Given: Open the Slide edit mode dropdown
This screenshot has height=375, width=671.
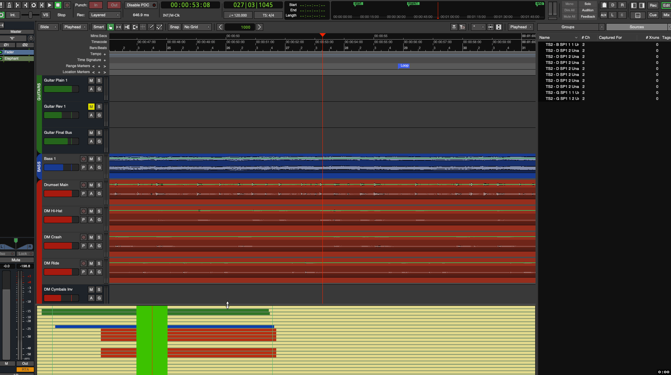Looking at the screenshot, I should [48, 27].
